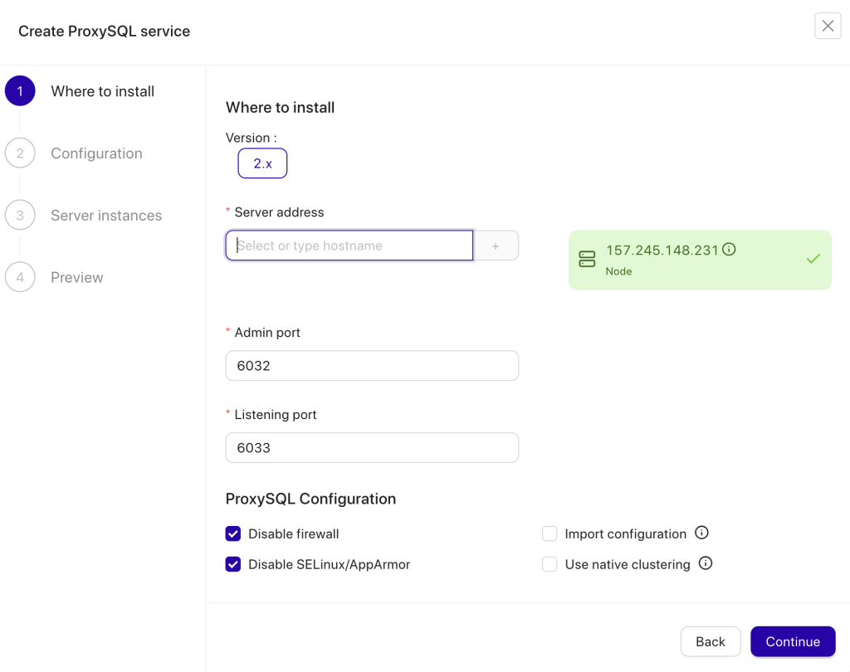Click the green checkmark on the node card
The height and width of the screenshot is (672, 850).
click(x=813, y=258)
